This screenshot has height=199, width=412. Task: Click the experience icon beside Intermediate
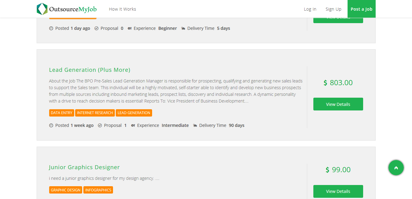point(133,125)
